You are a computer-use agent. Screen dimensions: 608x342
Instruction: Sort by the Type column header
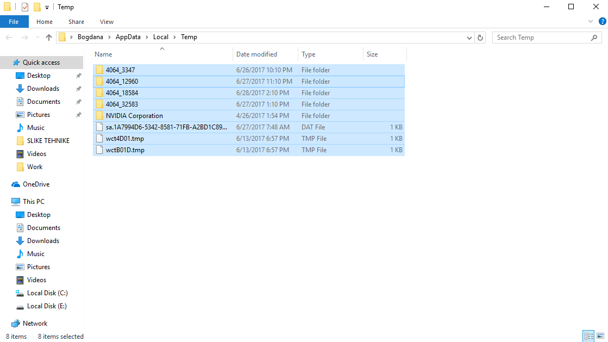330,54
